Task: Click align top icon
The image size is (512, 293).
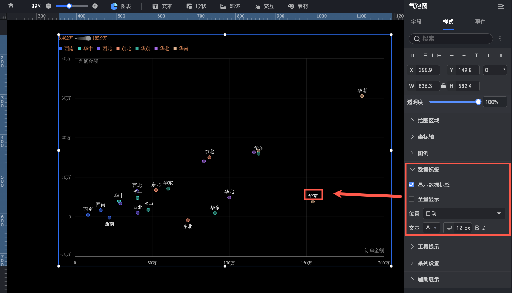Action: 476,55
